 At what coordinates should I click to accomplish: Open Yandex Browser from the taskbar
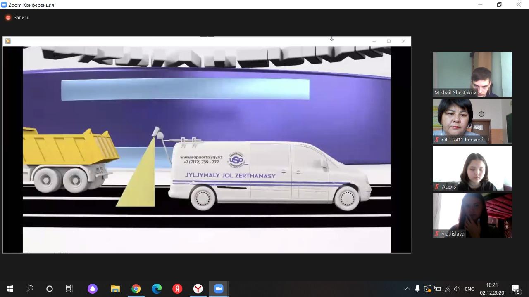tap(198, 289)
